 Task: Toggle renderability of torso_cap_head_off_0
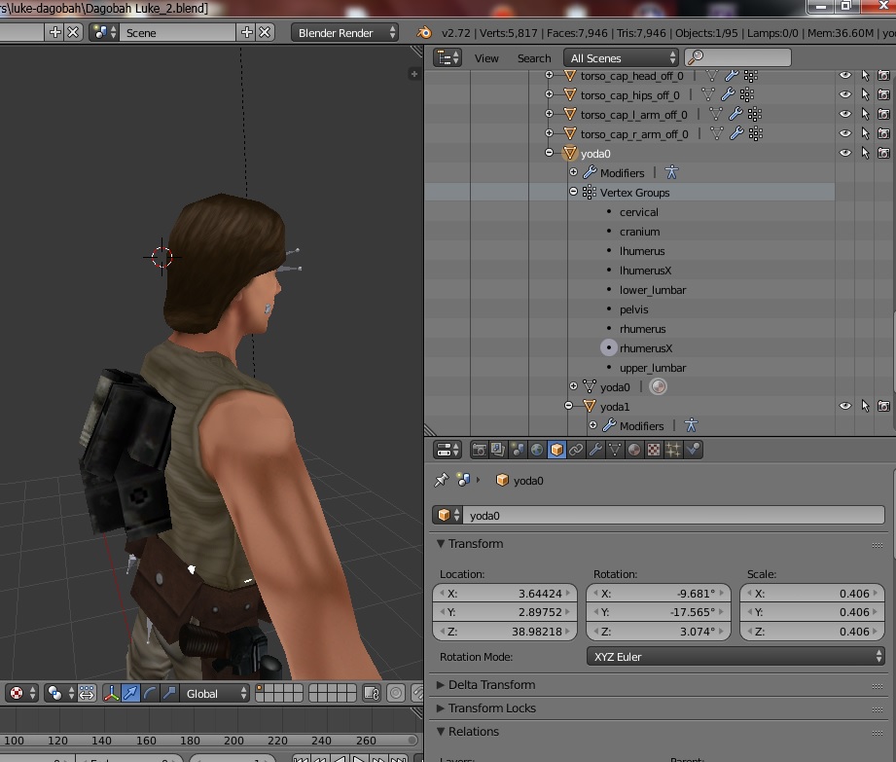point(884,75)
